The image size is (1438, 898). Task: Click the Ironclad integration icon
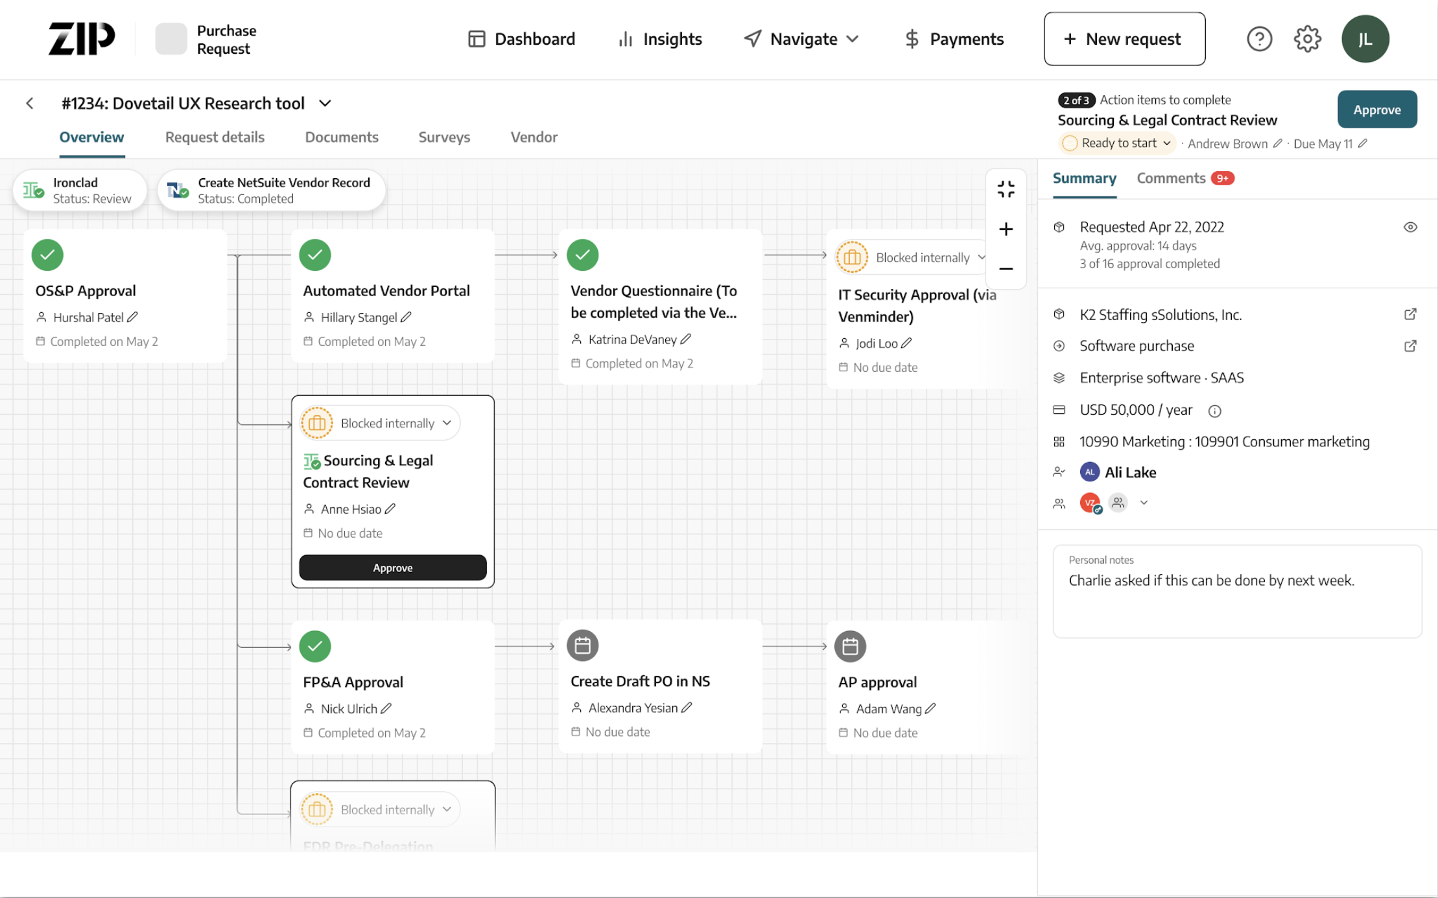[x=34, y=190]
